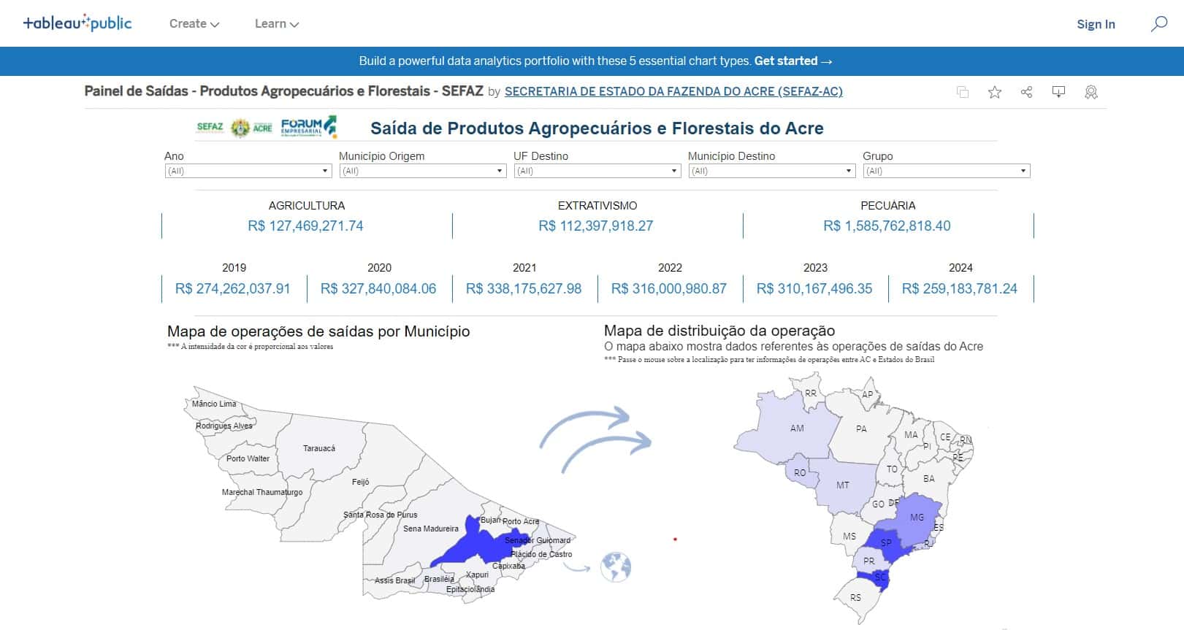The width and height of the screenshot is (1184, 630).
Task: Click the duplicate workbook icon
Action: coord(963,92)
